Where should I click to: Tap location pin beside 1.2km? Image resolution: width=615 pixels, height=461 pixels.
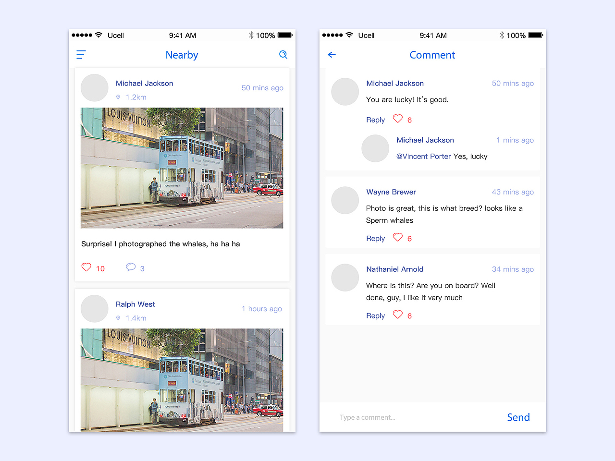coord(118,97)
